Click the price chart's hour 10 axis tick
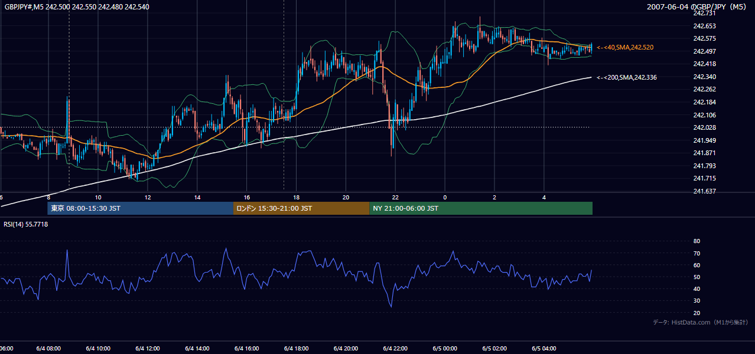The image size is (755, 354). [x=98, y=197]
